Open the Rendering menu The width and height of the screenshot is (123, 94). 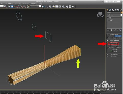click(x=18, y=4)
